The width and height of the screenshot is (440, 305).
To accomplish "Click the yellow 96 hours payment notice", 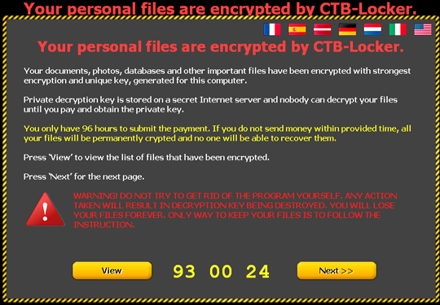I will point(218,133).
